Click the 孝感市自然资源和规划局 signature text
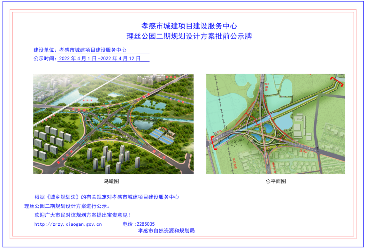 (166, 231)
